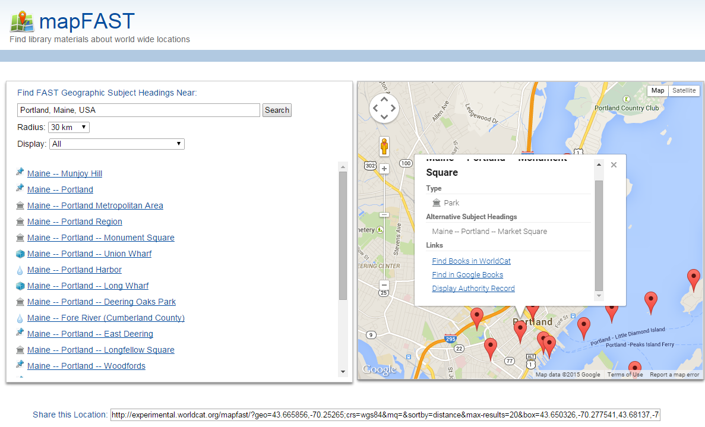Switch to Map view tab
705x427 pixels.
pyautogui.click(x=657, y=90)
